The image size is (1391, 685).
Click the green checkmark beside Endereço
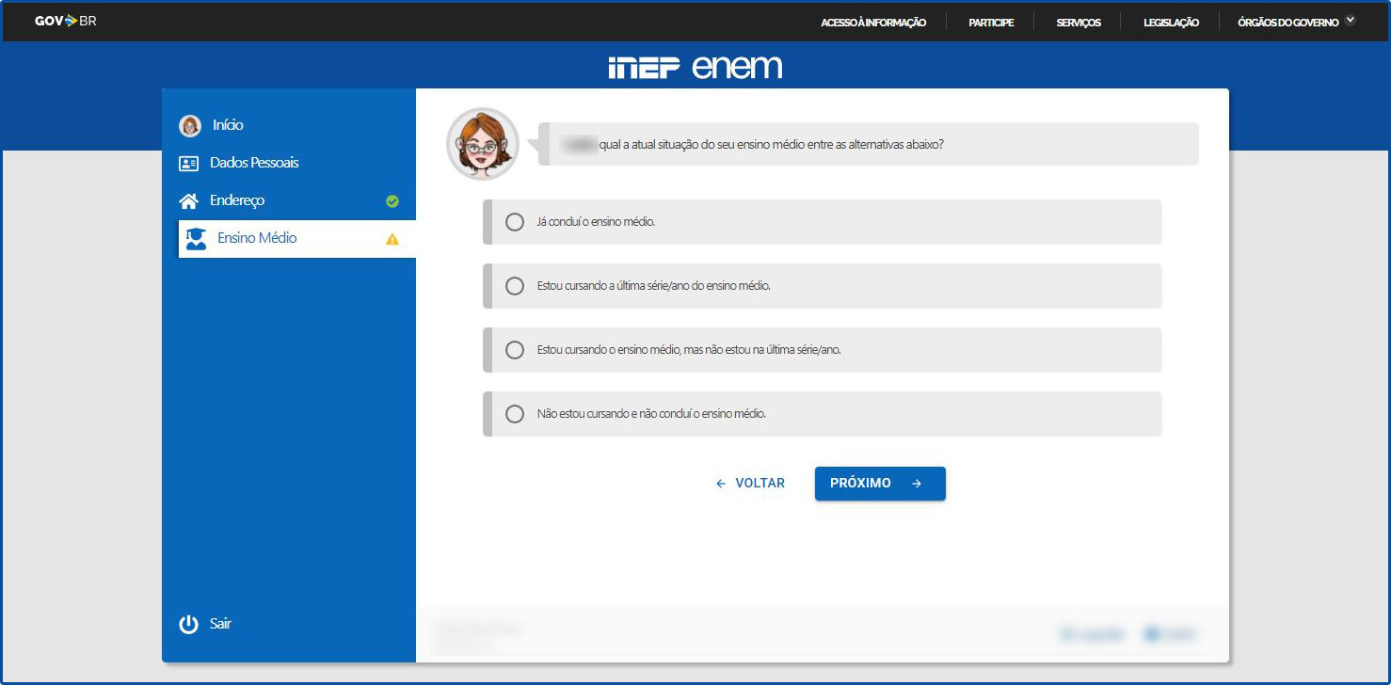coord(392,201)
